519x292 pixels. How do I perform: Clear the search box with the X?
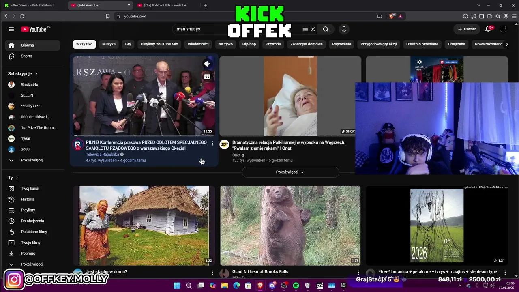pyautogui.click(x=313, y=29)
